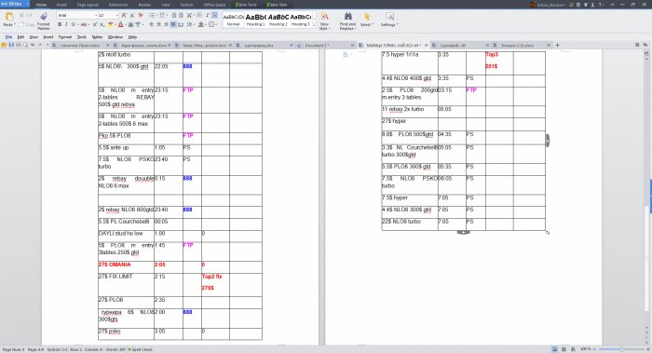
Task: Open the Tables menu
Action: (x=97, y=37)
